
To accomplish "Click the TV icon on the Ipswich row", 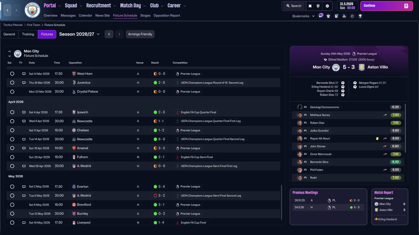I will (x=24, y=112).
